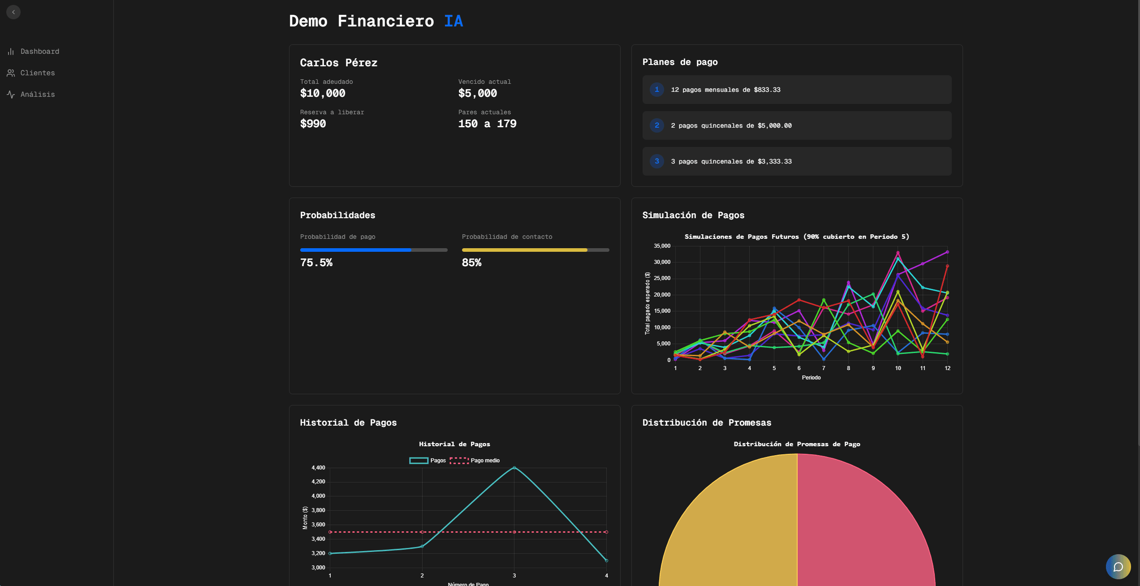Click the Reserva a liberar label
Viewport: 1140px width, 586px height.
332,112
